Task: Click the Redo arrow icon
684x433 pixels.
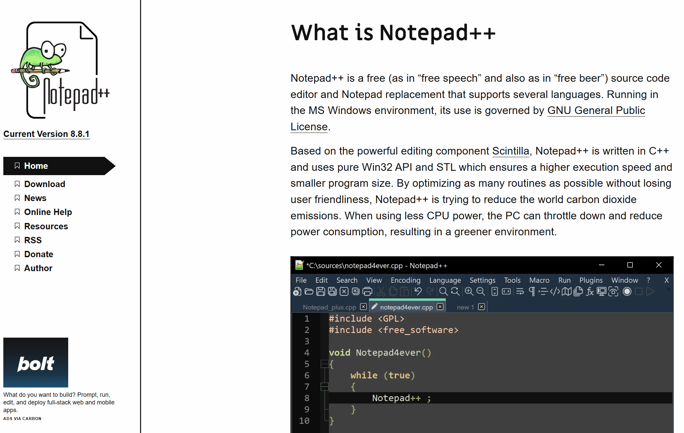Action: [430, 291]
